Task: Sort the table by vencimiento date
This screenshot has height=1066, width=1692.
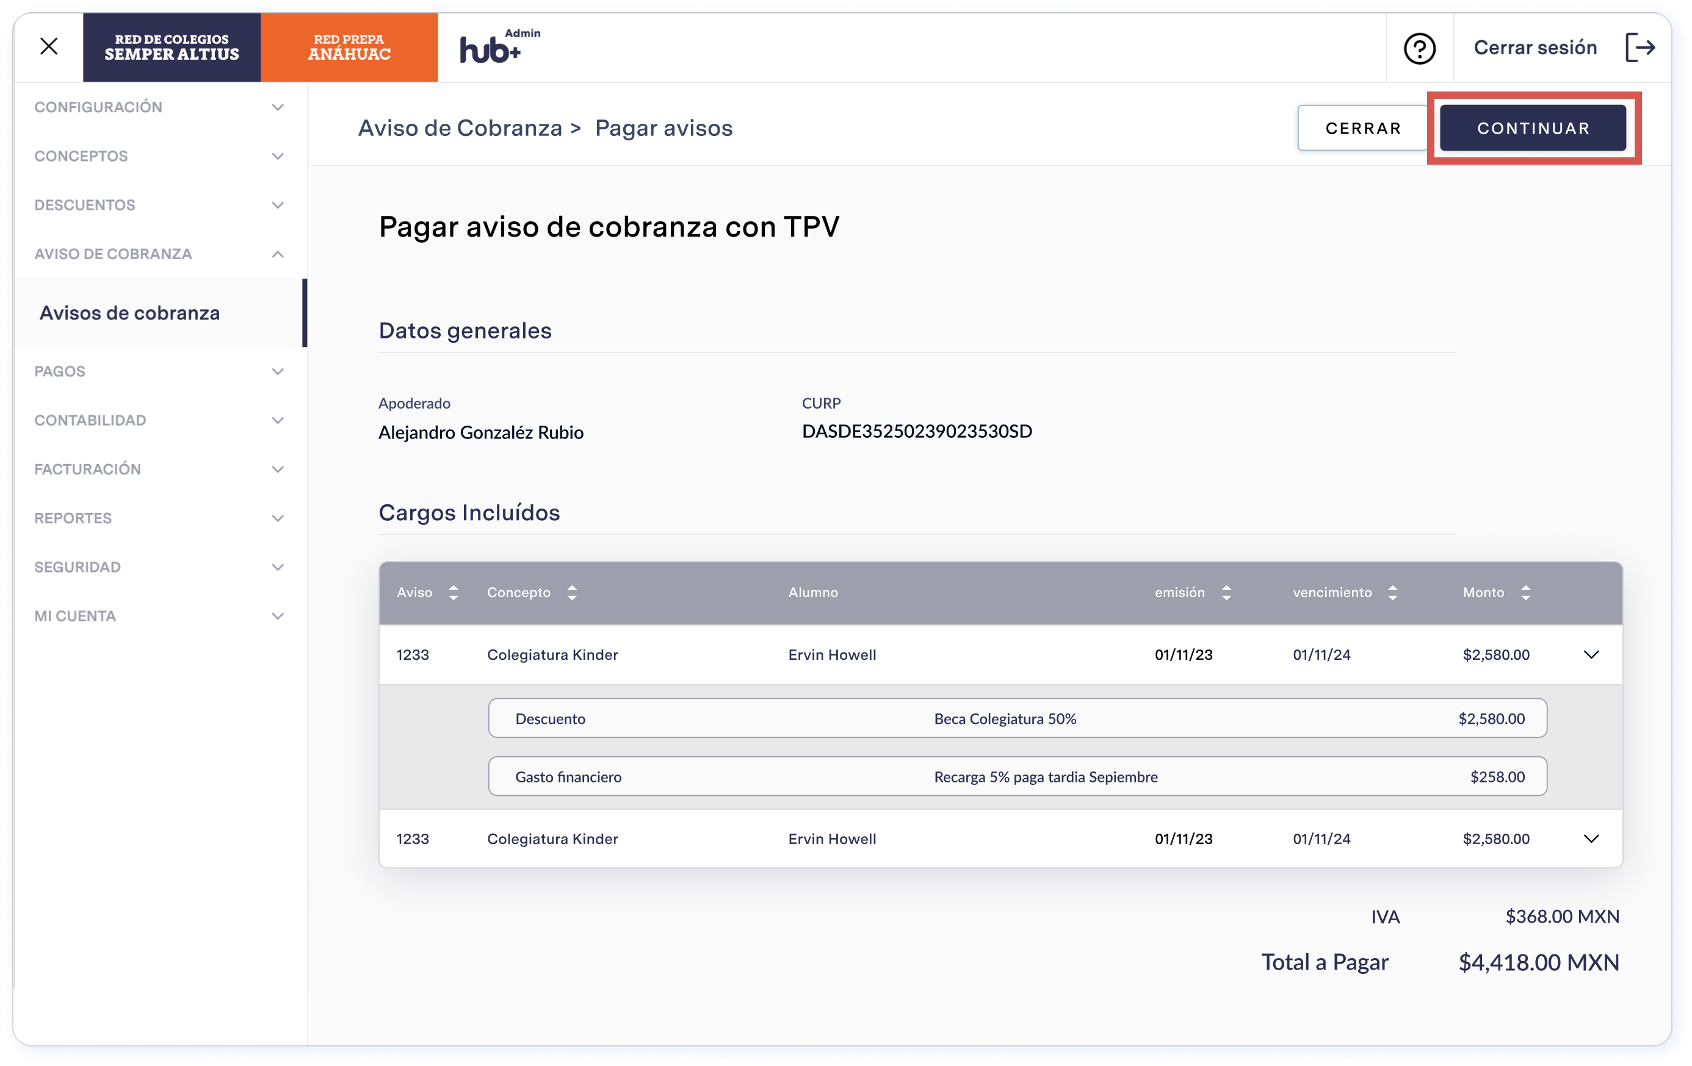Action: coord(1393,593)
